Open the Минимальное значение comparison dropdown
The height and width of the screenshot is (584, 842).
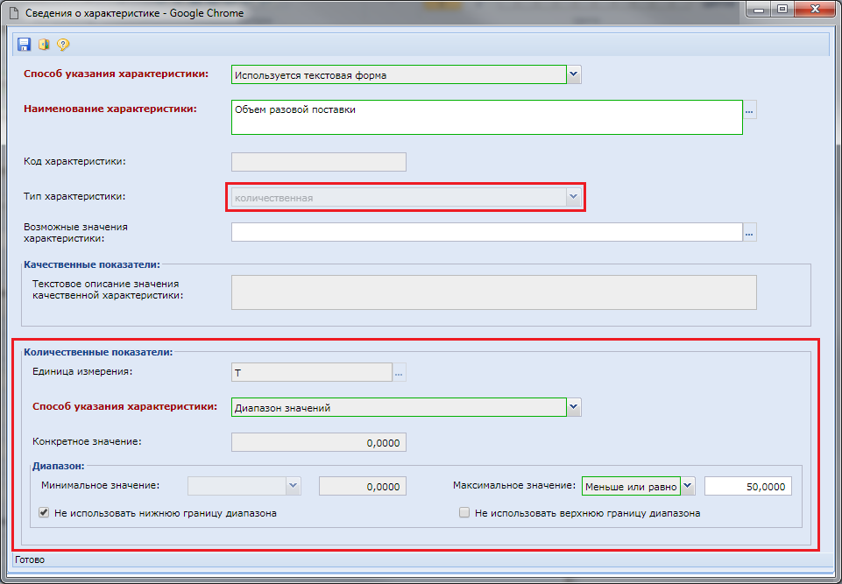pos(294,486)
